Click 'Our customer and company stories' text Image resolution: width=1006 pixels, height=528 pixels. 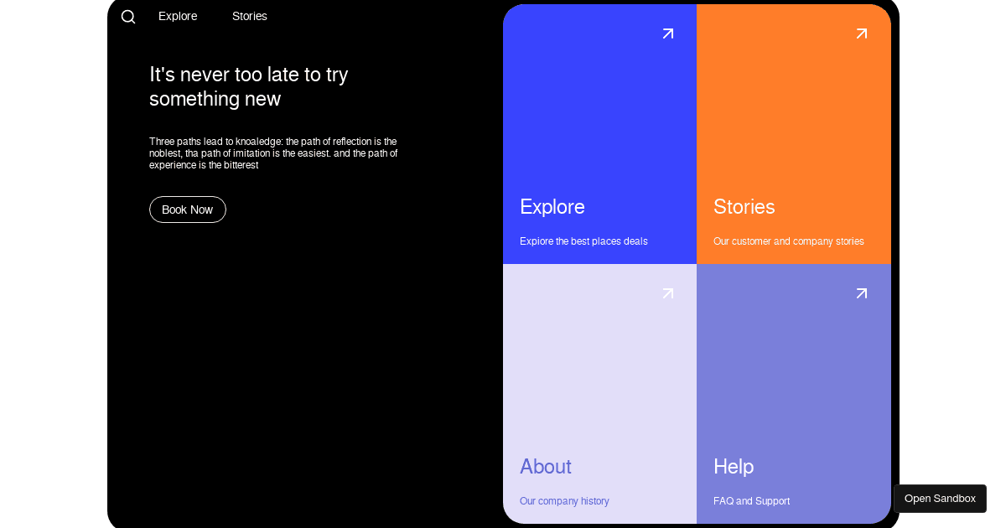tap(789, 241)
